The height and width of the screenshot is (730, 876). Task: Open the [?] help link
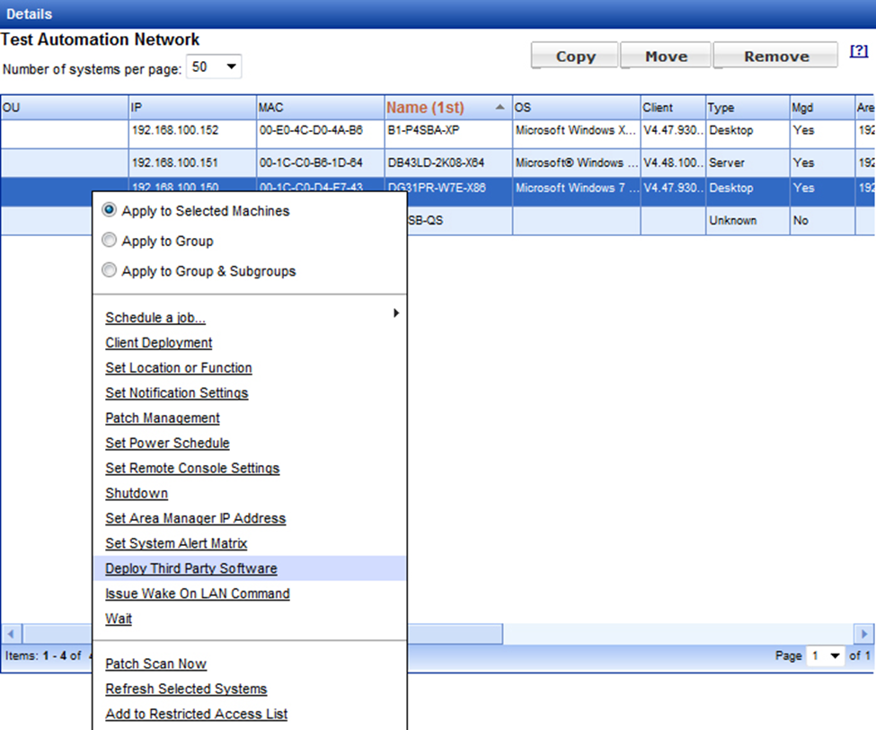point(858,52)
